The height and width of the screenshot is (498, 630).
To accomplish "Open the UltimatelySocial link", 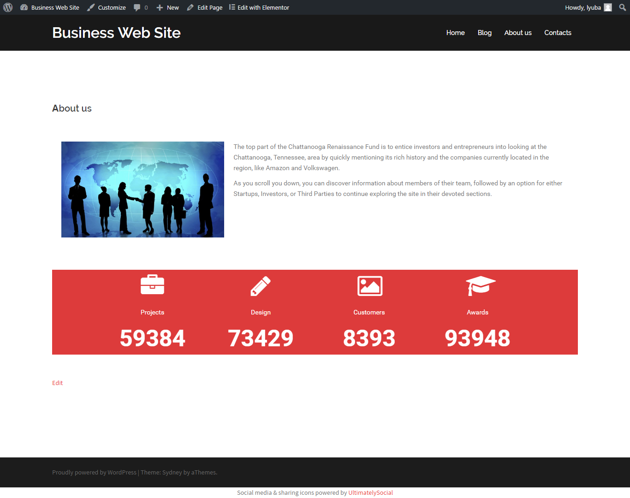I will tap(371, 492).
